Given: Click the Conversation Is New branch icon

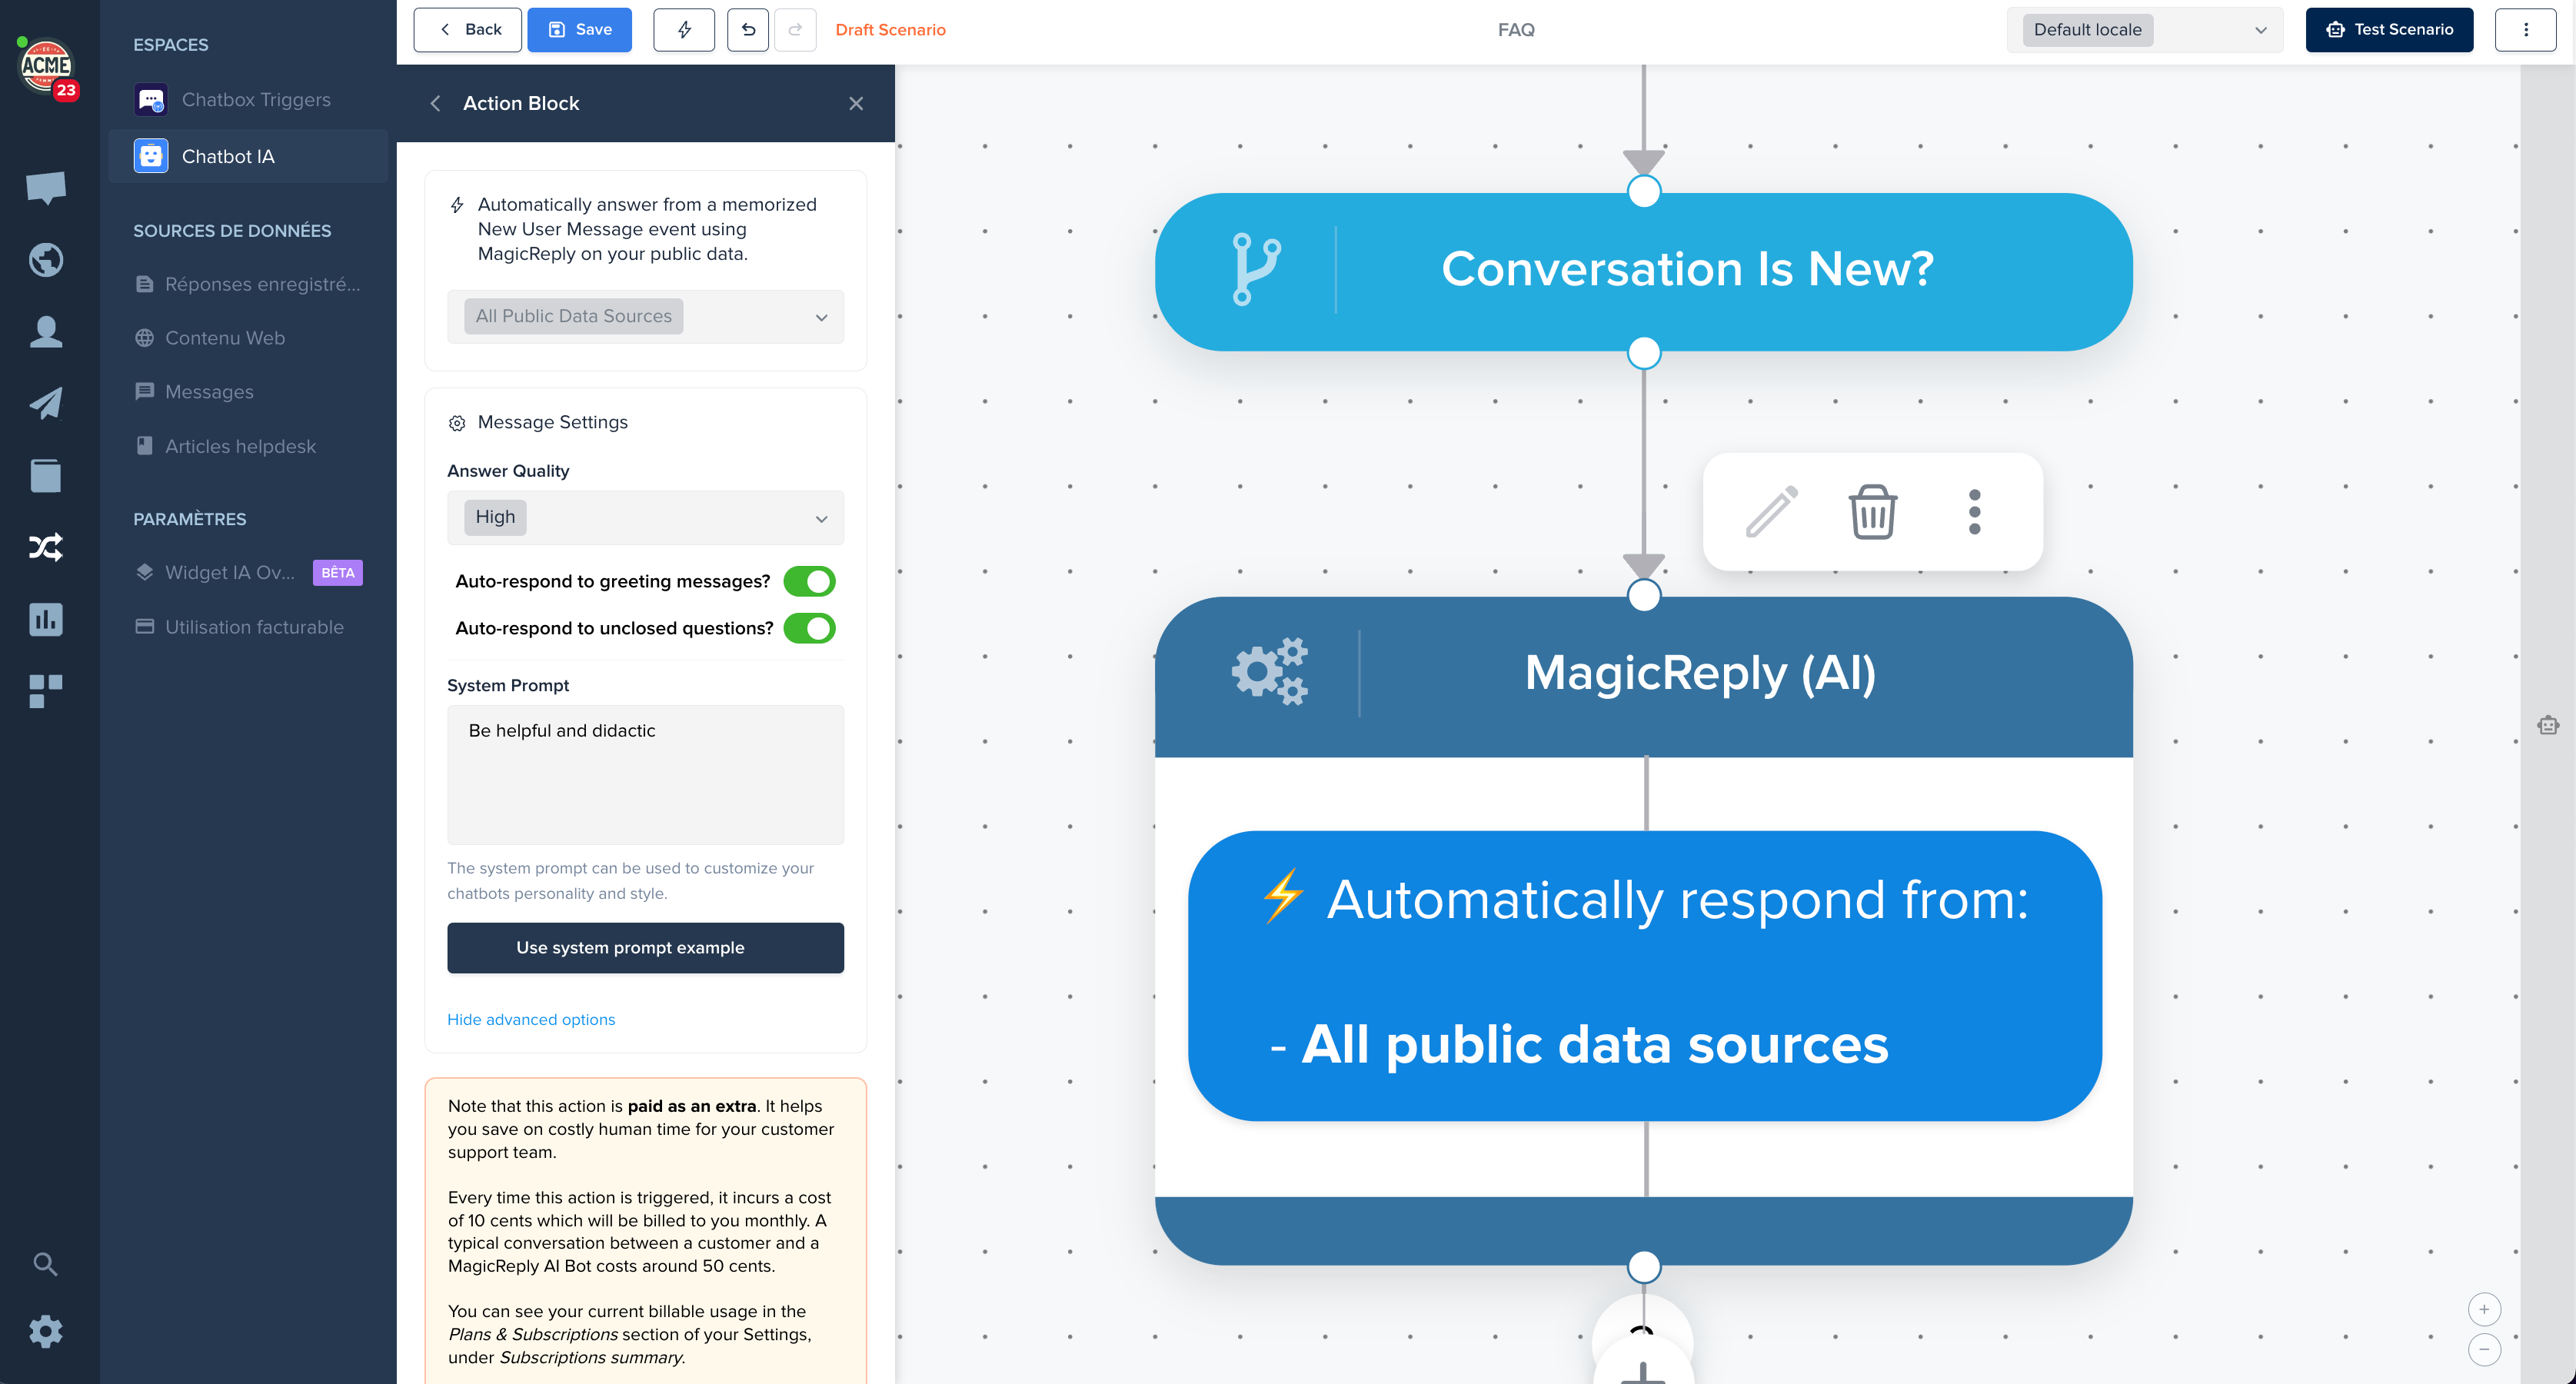Looking at the screenshot, I should [1256, 269].
